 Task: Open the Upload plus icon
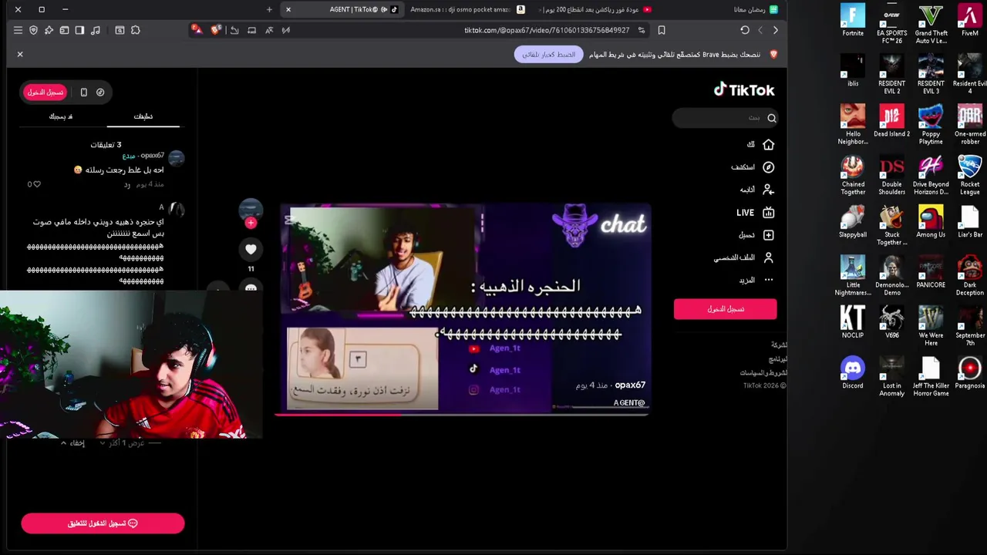pyautogui.click(x=768, y=235)
